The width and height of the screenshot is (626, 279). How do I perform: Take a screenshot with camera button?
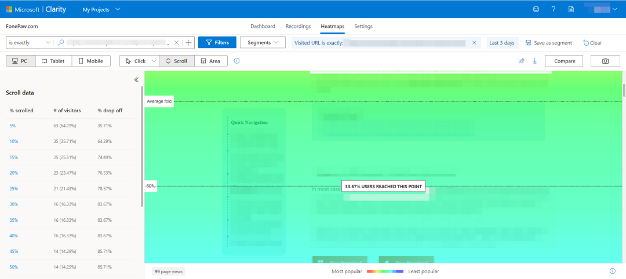coord(605,61)
